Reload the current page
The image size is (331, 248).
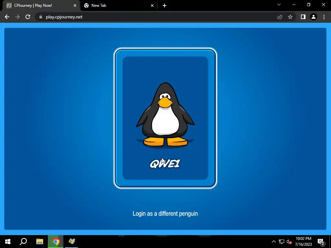pyautogui.click(x=28, y=17)
